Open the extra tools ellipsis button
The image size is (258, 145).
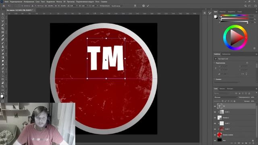pos(3,90)
